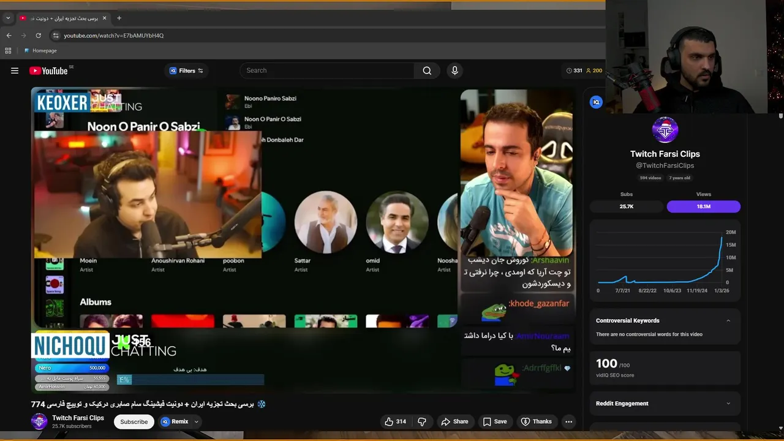
Task: Click the '594 videos' label
Action: point(650,178)
